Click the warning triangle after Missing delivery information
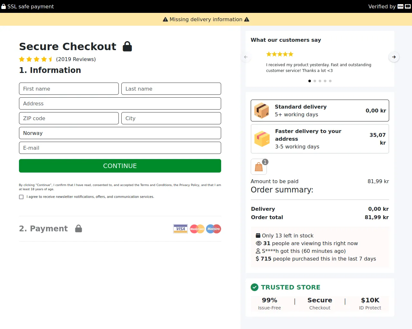 247,19
